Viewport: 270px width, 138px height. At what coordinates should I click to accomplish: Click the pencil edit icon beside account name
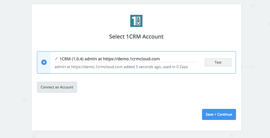(x=56, y=59)
